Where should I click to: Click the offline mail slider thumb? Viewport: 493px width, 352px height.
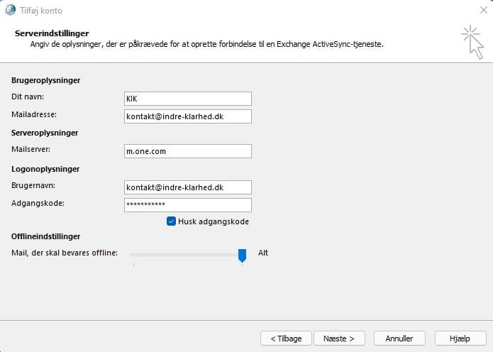[x=242, y=254]
